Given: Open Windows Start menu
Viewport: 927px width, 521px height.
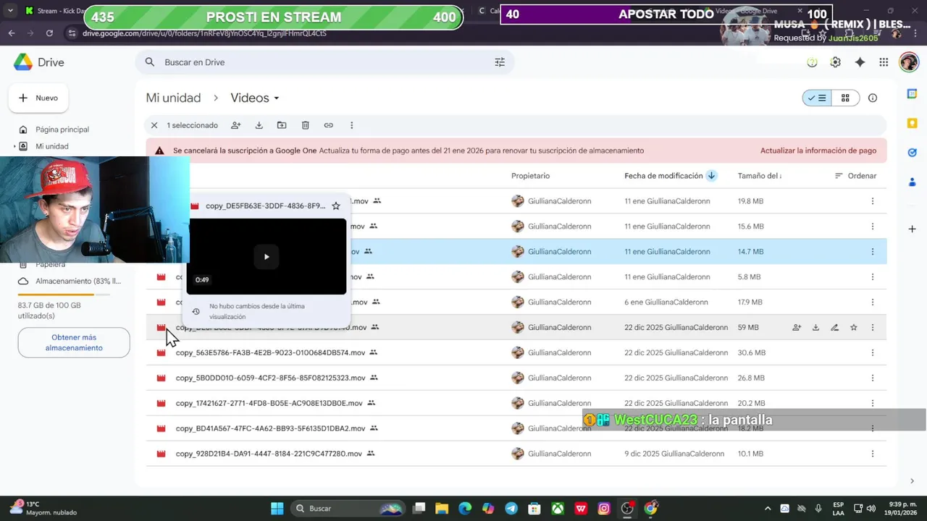Looking at the screenshot, I should click(277, 509).
